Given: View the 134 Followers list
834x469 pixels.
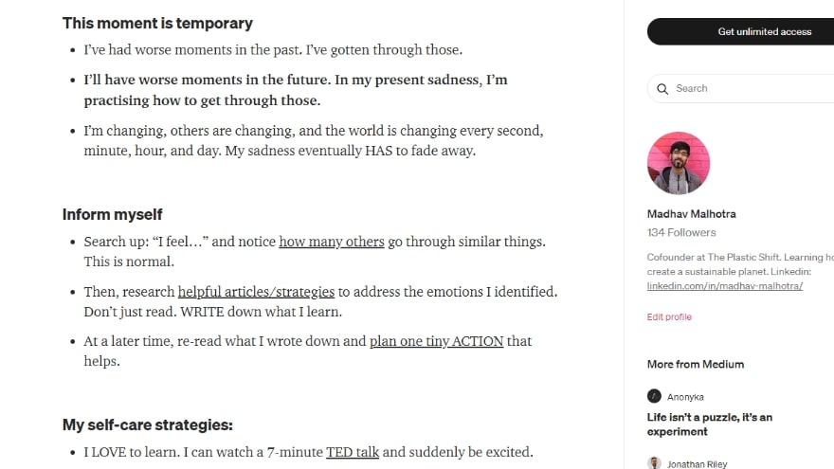Looking at the screenshot, I should point(681,232).
